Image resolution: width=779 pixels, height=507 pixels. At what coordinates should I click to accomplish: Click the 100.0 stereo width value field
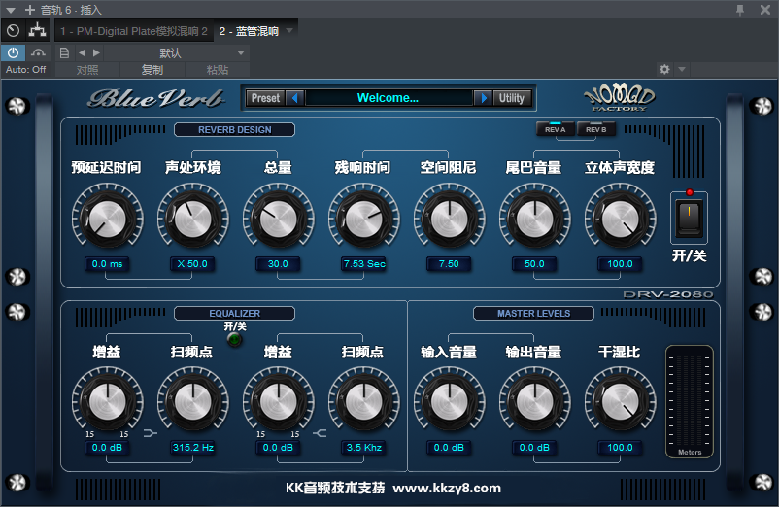(x=620, y=264)
